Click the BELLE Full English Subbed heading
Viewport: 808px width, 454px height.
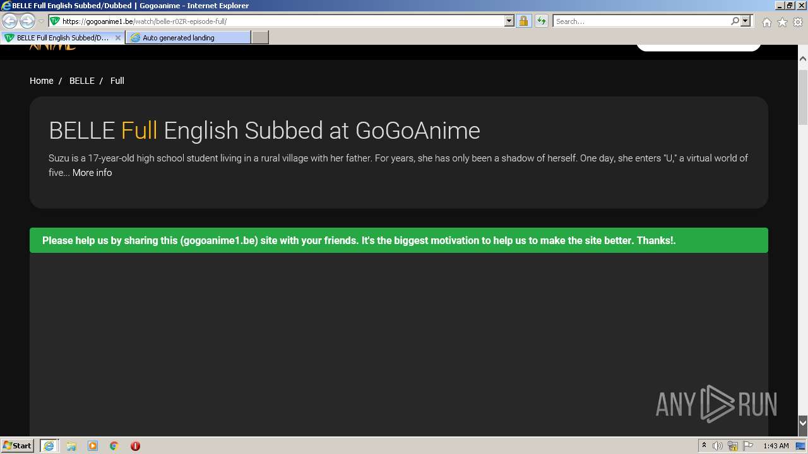point(264,131)
